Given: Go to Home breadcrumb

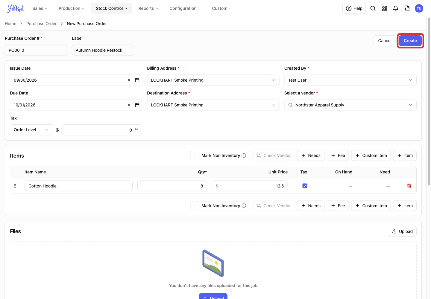Looking at the screenshot, I should pos(10,24).
